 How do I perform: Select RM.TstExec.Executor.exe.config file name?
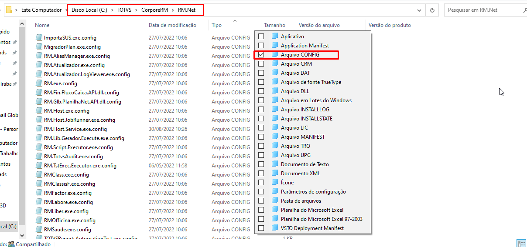click(x=80, y=166)
